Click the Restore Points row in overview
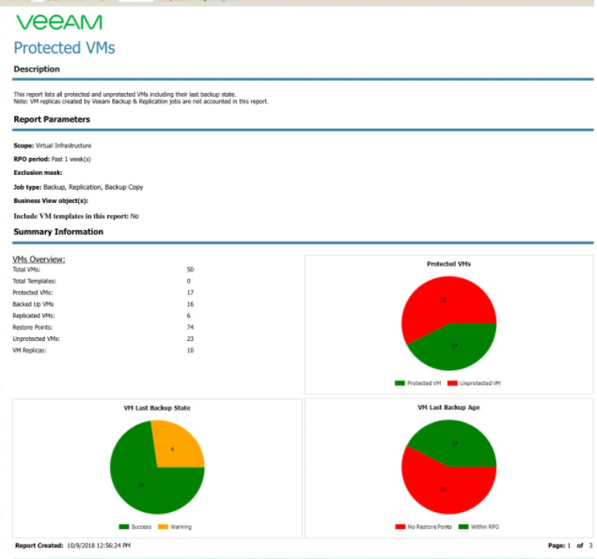The width and height of the screenshot is (597, 559). [33, 327]
